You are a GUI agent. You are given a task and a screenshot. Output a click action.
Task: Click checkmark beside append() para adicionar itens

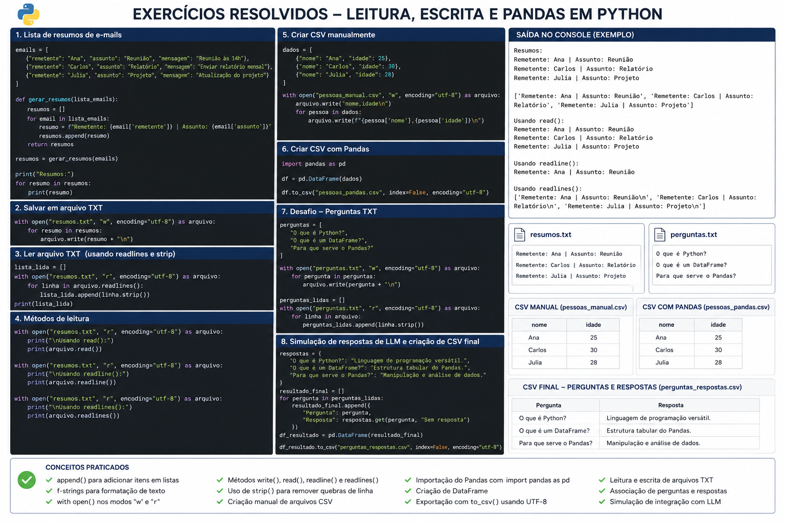(x=49, y=480)
